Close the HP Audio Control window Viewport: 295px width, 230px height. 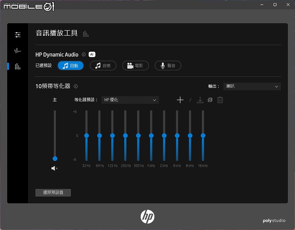pyautogui.click(x=288, y=5)
